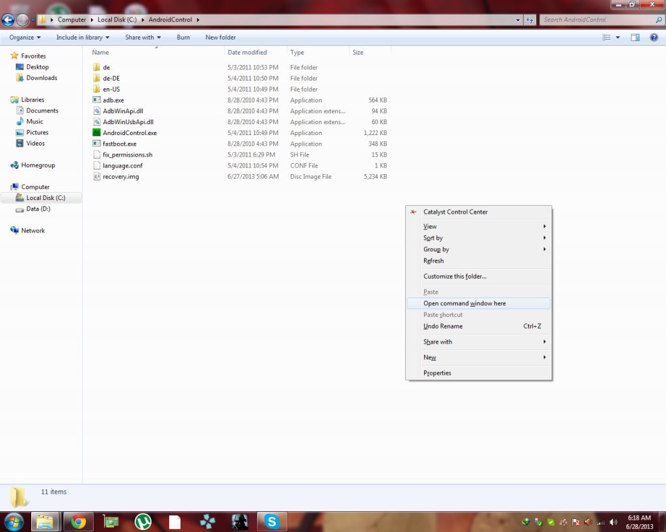Select the recovery.img disc image file
The width and height of the screenshot is (666, 532).
pyautogui.click(x=120, y=177)
